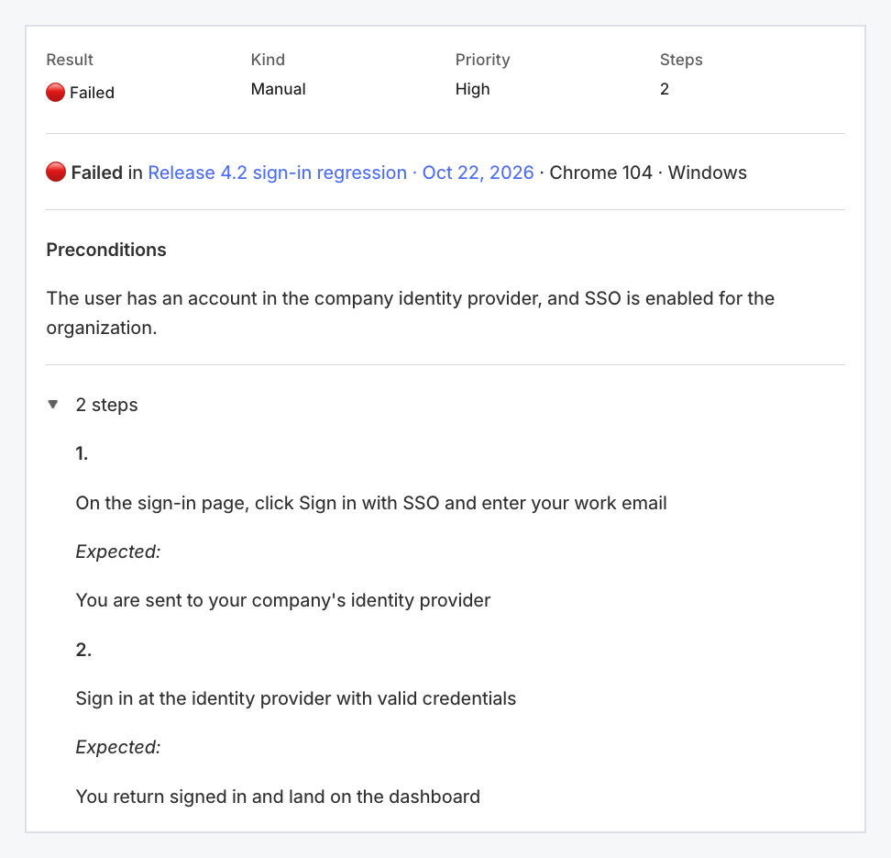Screen dimensions: 891x858
Task: Select the 'Failed' result text
Action: click(92, 93)
